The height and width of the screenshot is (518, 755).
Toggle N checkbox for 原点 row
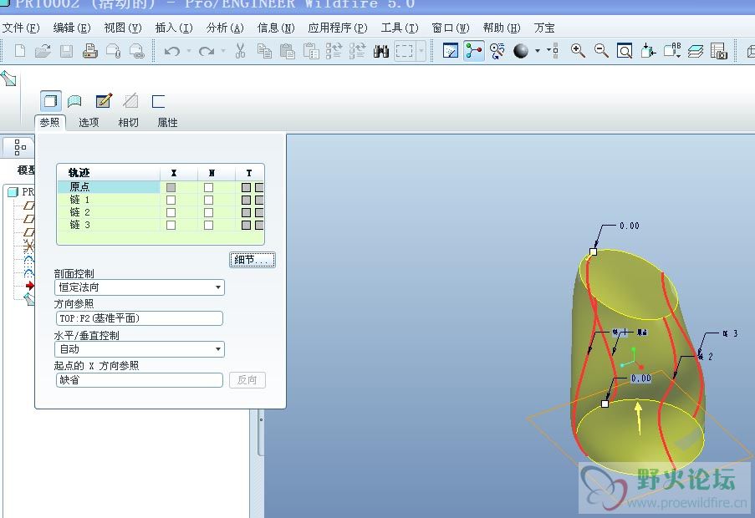click(208, 187)
